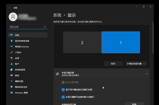This screenshot has width=159, height=105.
Task: Click the vertical scrollbar on right
Action: [x=153, y=38]
